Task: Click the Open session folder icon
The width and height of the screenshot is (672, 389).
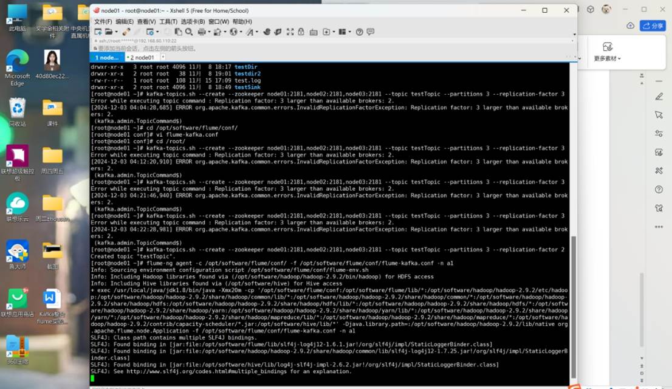Action: point(109,32)
